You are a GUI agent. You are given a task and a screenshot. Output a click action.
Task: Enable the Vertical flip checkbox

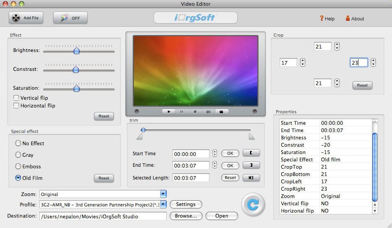[x=16, y=98]
